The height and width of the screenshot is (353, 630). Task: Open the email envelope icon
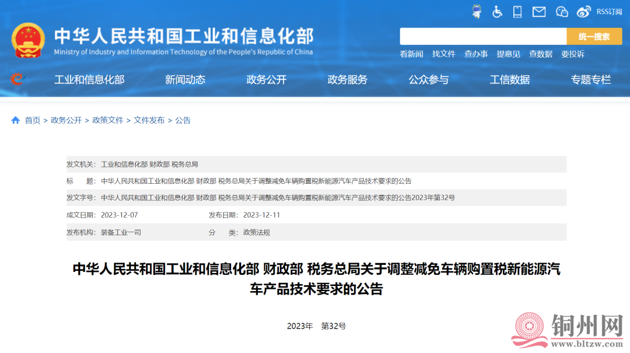[539, 12]
